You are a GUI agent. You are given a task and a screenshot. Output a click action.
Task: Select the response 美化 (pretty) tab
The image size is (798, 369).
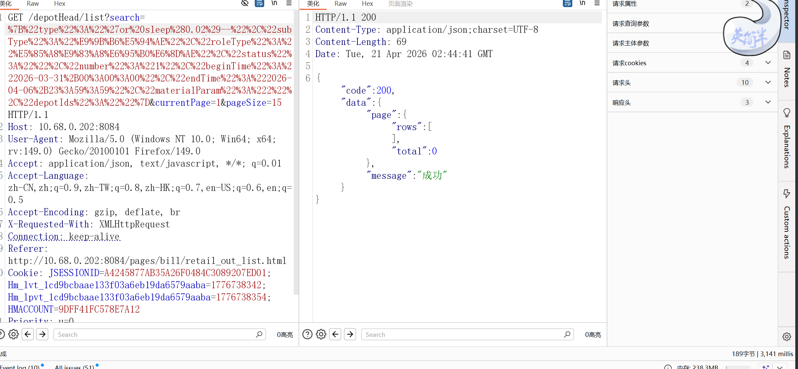(313, 4)
